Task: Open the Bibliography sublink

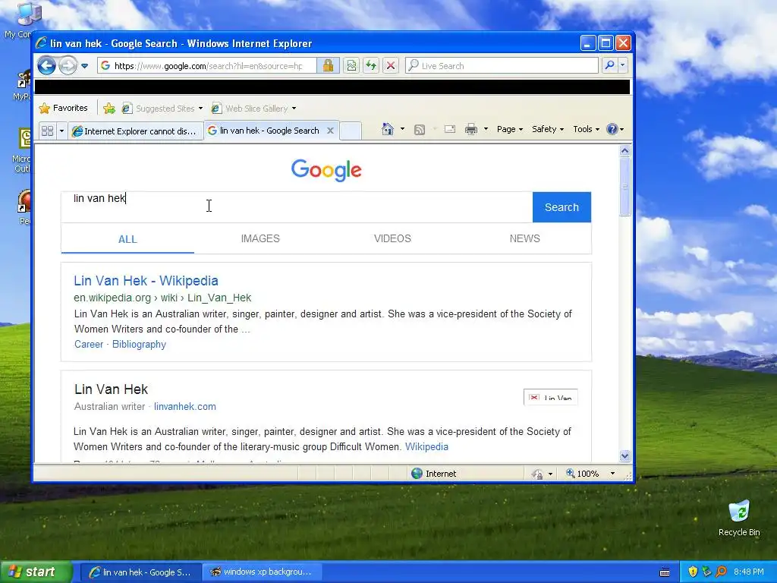Action: click(x=140, y=344)
